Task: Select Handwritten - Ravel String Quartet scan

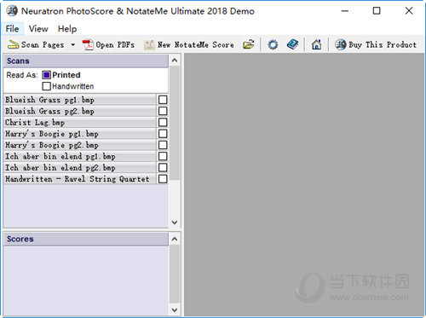Action: 80,179
